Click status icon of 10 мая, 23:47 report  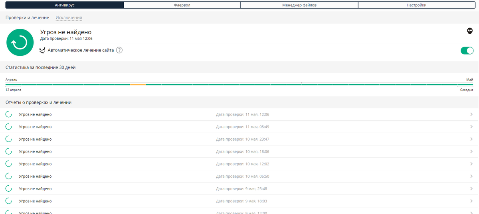9,139
